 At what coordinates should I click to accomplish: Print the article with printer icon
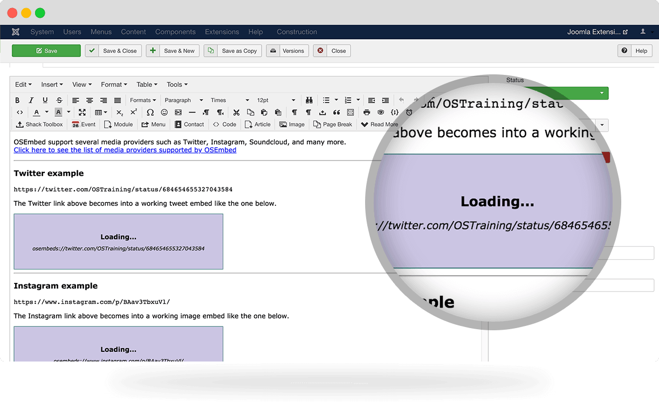tap(367, 112)
